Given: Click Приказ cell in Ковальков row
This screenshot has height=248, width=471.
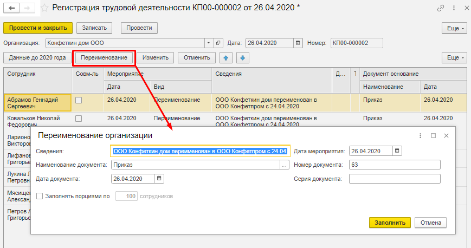Looking at the screenshot, I should pyautogui.click(x=390, y=120).
